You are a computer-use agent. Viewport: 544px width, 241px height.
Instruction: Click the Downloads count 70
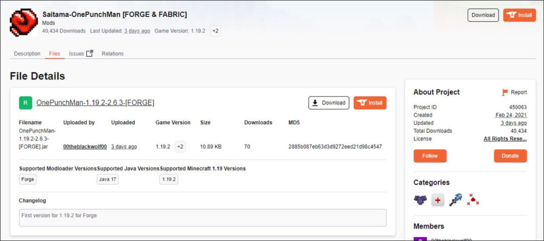point(247,147)
